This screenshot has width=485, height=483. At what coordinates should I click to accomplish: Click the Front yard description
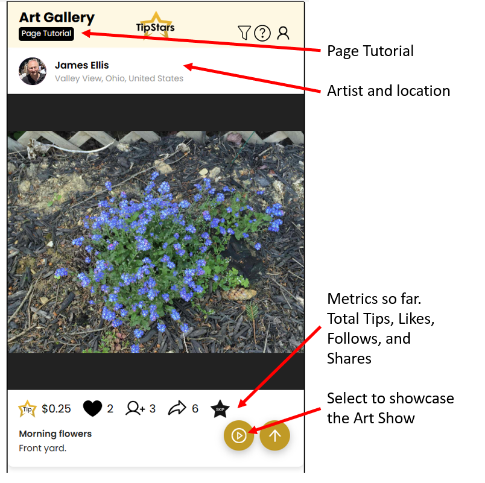[43, 448]
